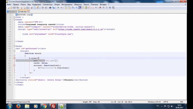Image resolution: width=193 pixels, height=109 pixels.
Task: Cut selection using the scissors icon
Action: click(32, 8)
